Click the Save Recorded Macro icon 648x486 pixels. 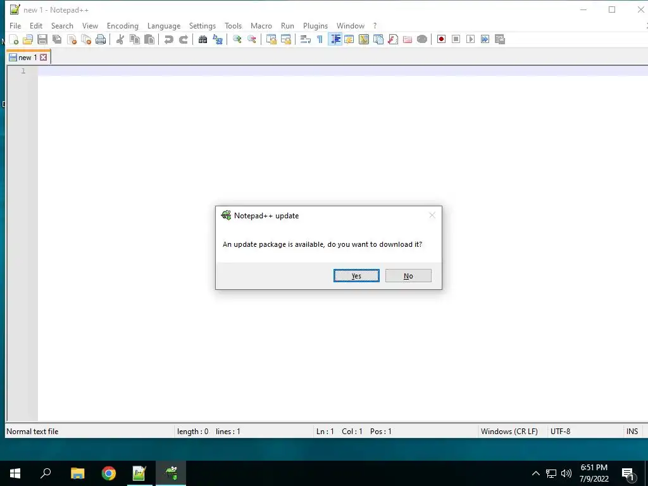500,39
